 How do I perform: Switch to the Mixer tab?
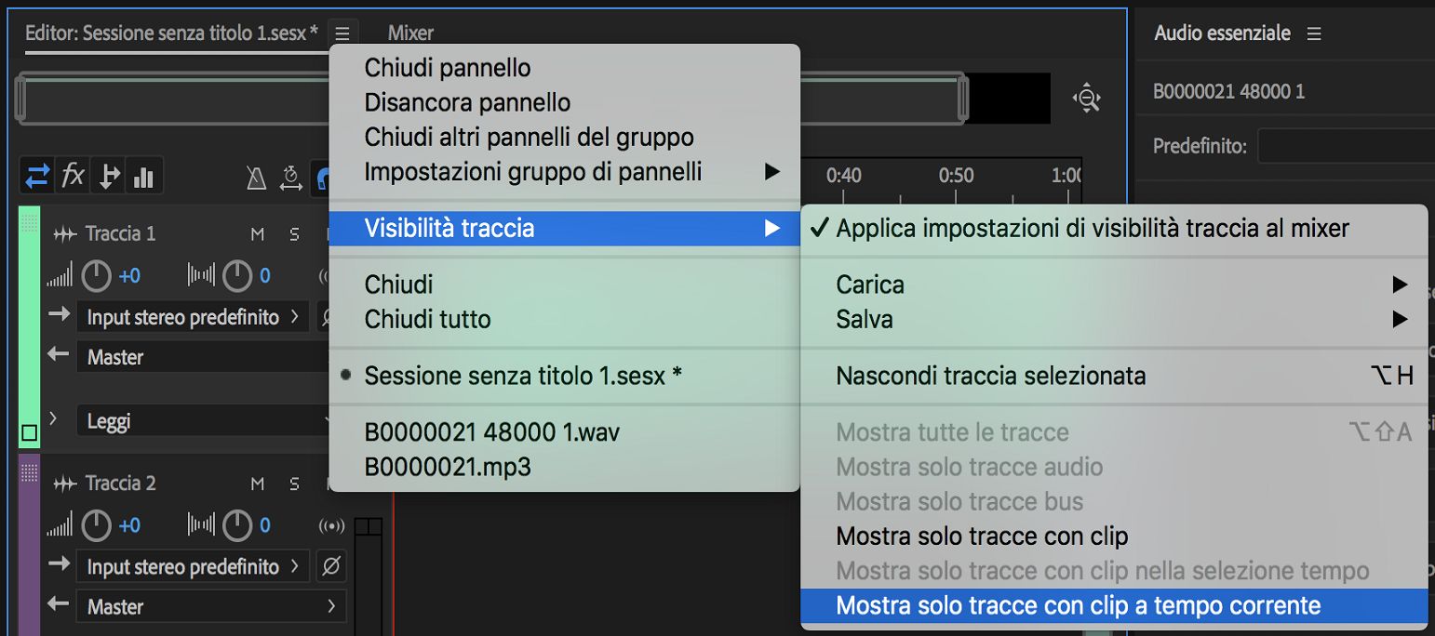[409, 33]
